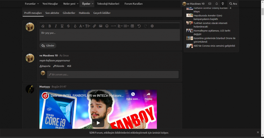Viewport: 264px width, 138px height.
Task: Click the video's Paylaş share icon
Action: [x=148, y=94]
